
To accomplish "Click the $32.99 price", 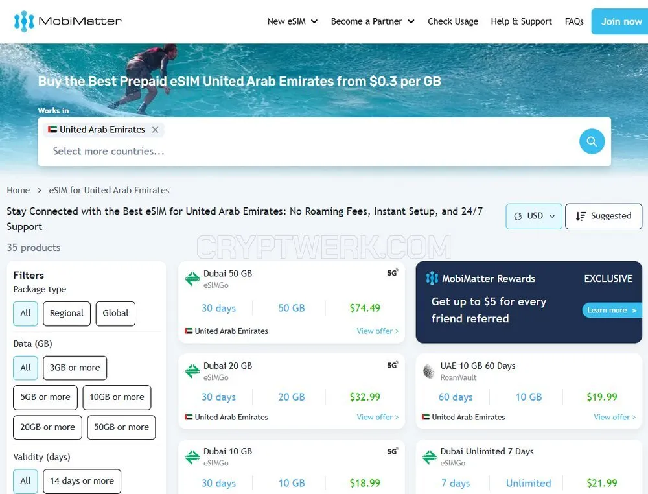I will (x=364, y=397).
